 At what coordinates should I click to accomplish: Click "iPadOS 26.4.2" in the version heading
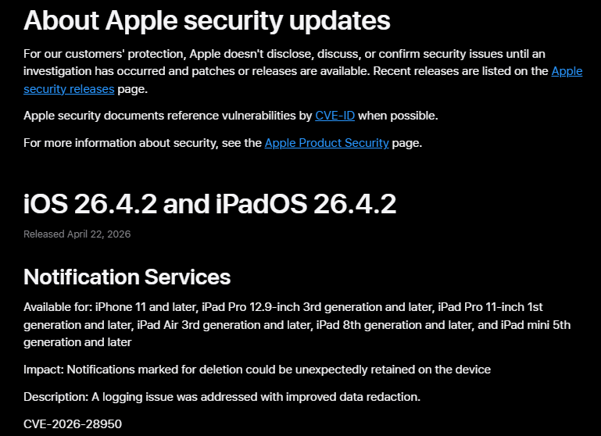pyautogui.click(x=306, y=204)
